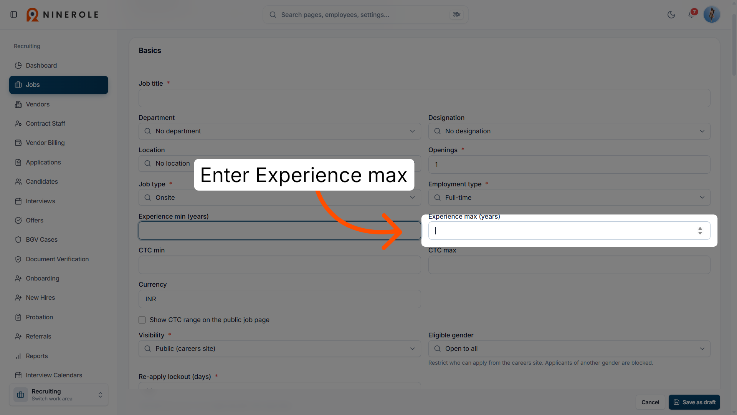The image size is (737, 415).
Task: Open Department dropdown
Action: click(279, 131)
